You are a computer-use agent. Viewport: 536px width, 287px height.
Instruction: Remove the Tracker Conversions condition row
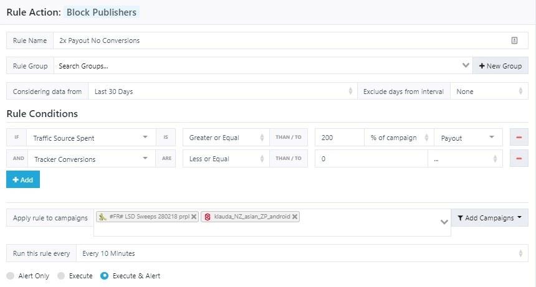519,158
